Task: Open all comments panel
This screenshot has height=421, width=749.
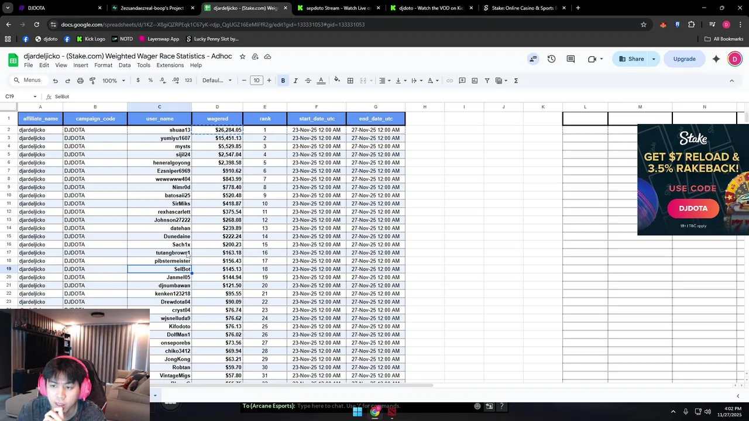Action: [x=571, y=59]
